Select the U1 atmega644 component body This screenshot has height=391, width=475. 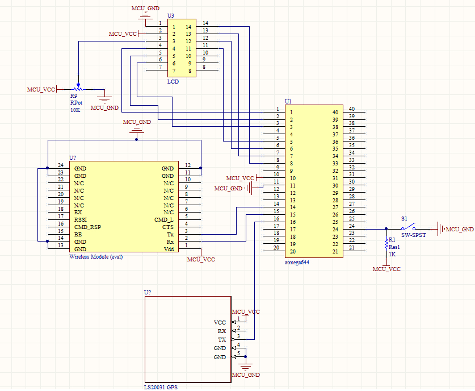pyautogui.click(x=314, y=181)
